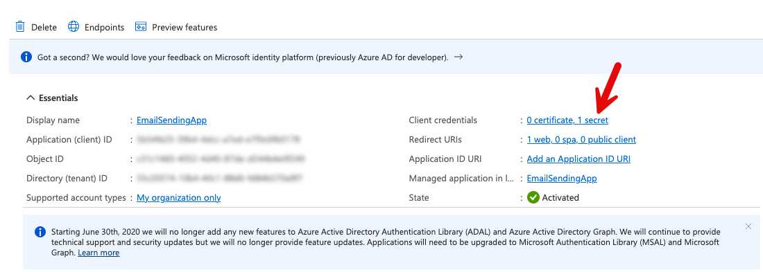Open the Preview features command
The width and height of the screenshot is (763, 272).
[176, 27]
